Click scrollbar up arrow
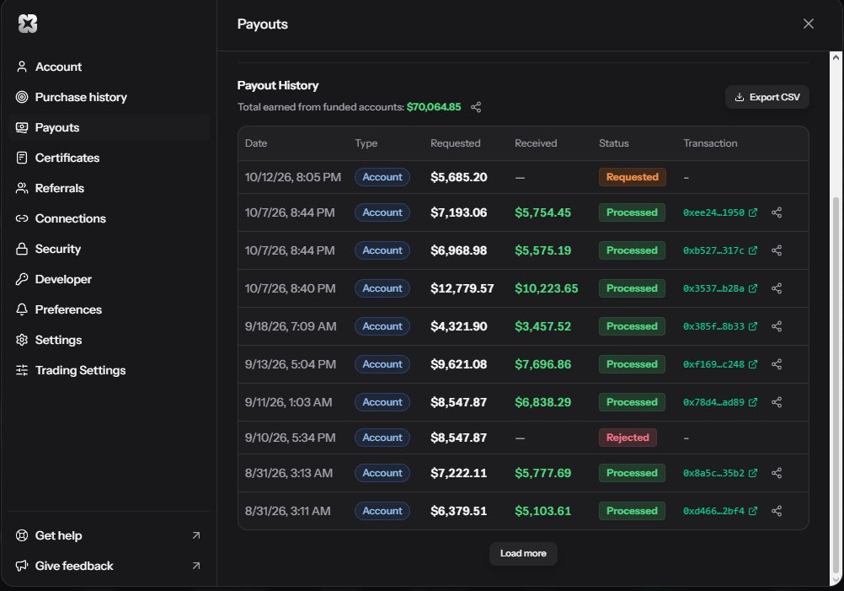Viewport: 844px width, 591px height. point(836,57)
